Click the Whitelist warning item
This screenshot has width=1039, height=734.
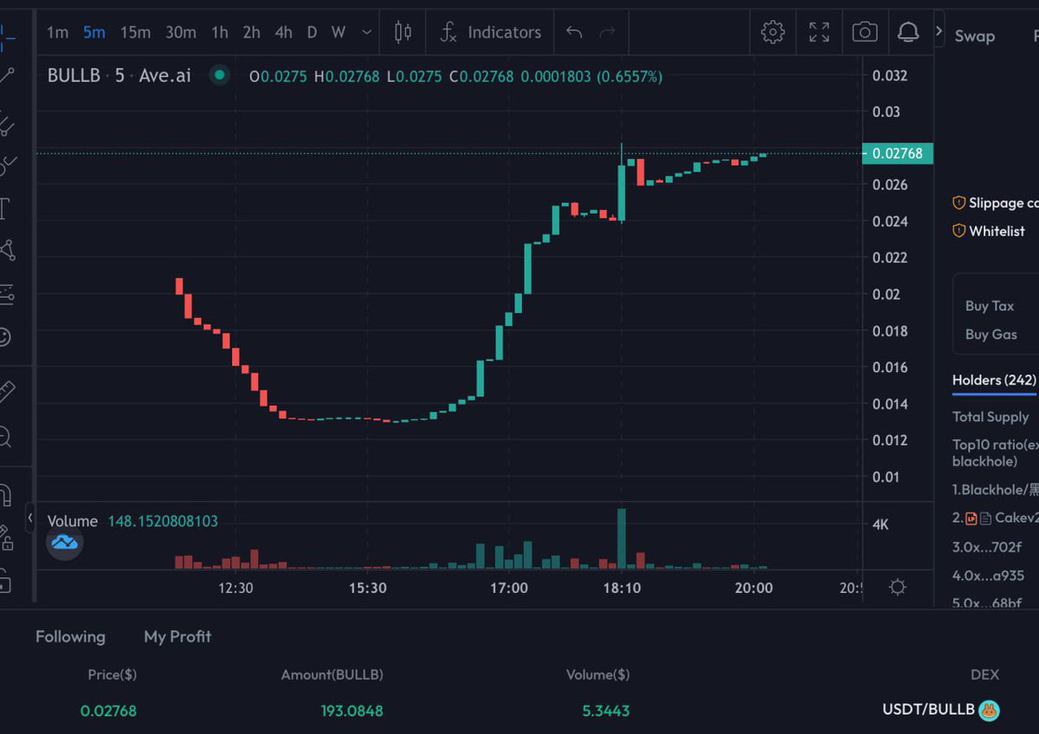(x=989, y=231)
